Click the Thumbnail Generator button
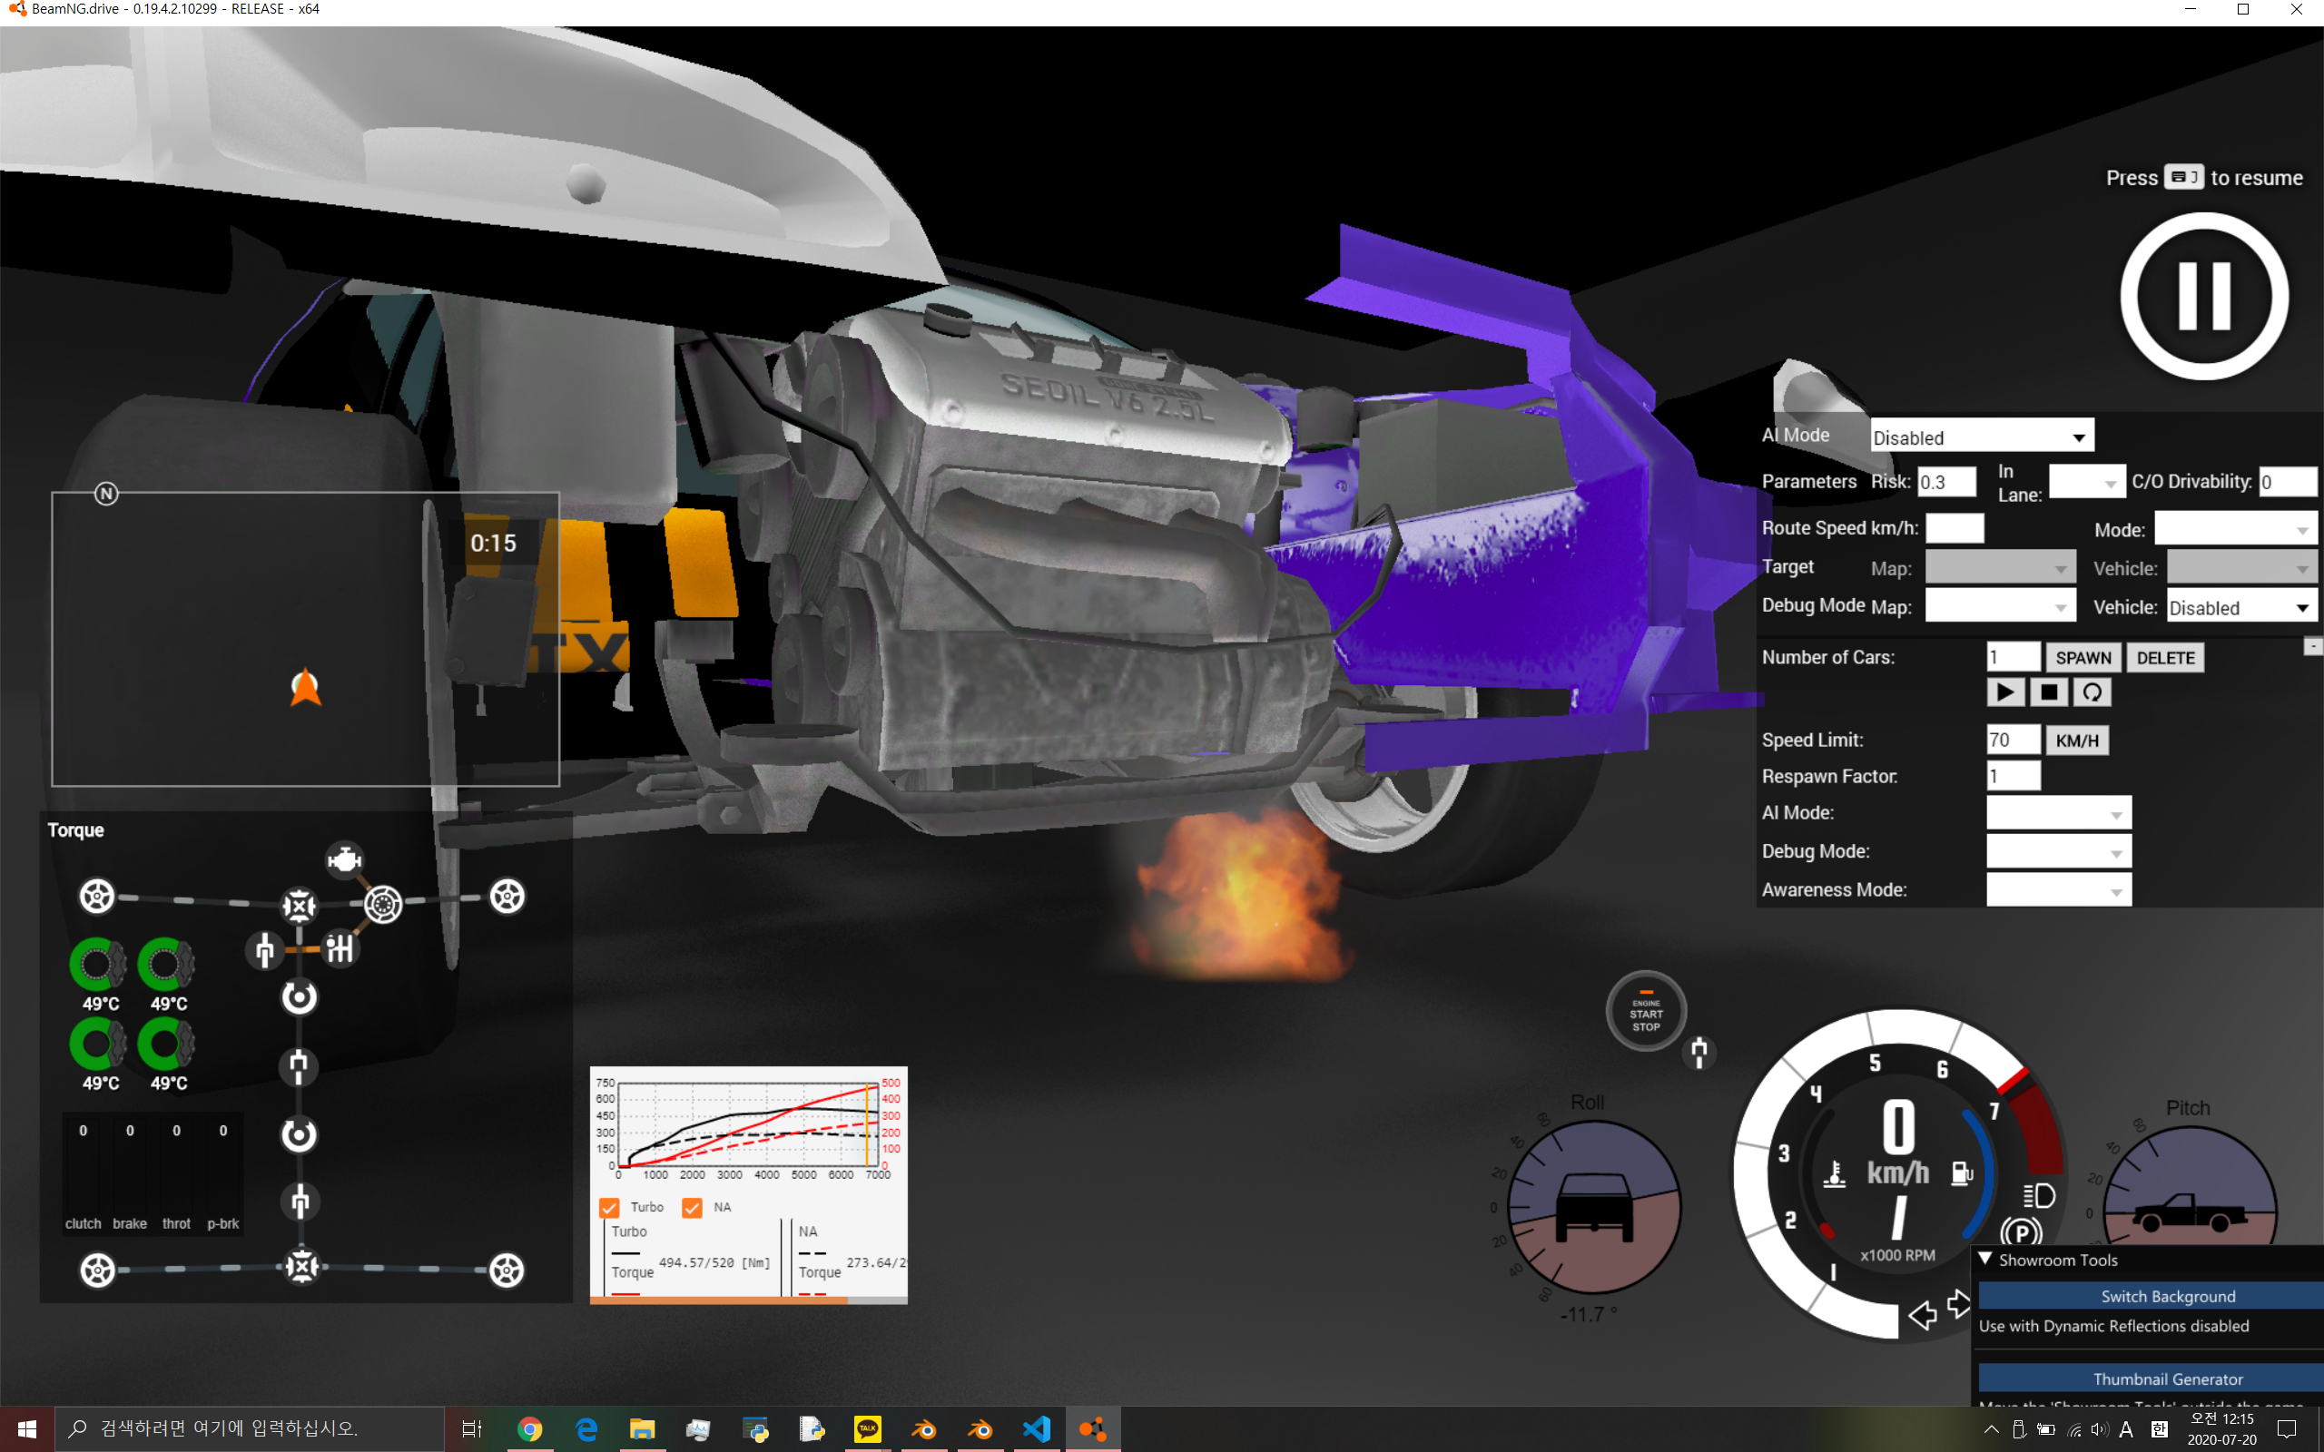This screenshot has height=1452, width=2324. [x=2151, y=1378]
